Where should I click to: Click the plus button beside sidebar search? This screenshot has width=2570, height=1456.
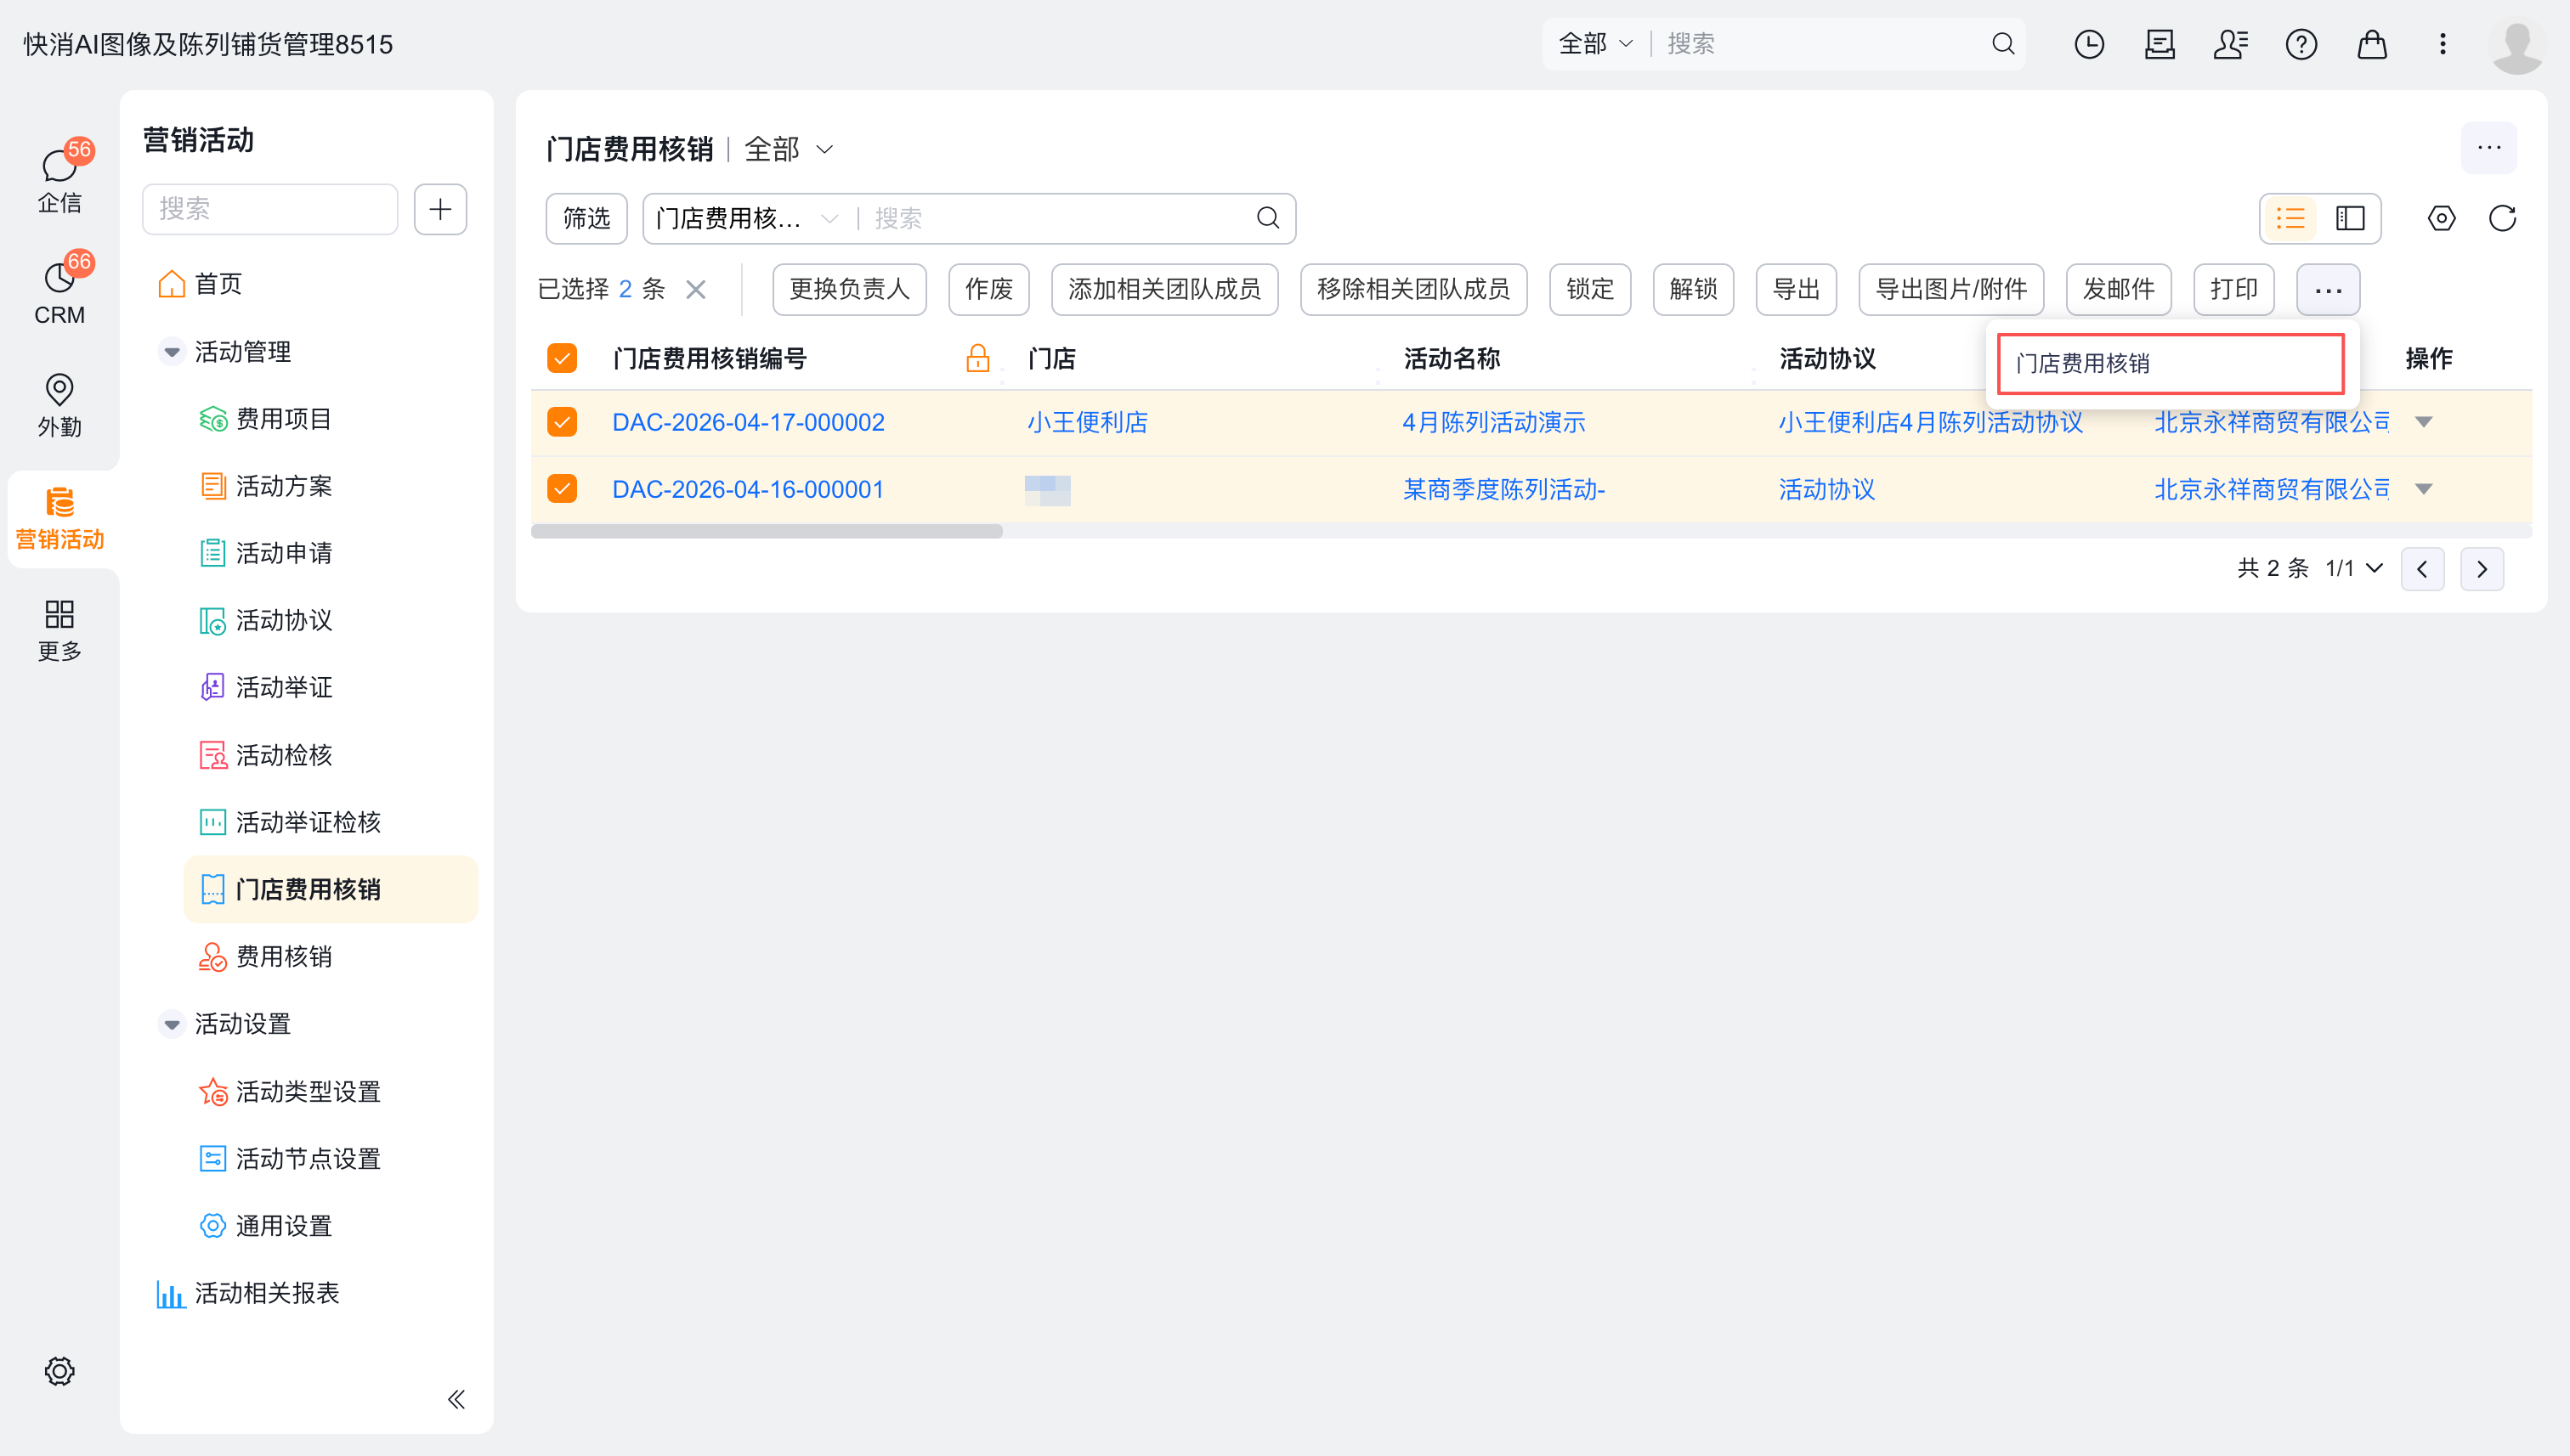440,209
